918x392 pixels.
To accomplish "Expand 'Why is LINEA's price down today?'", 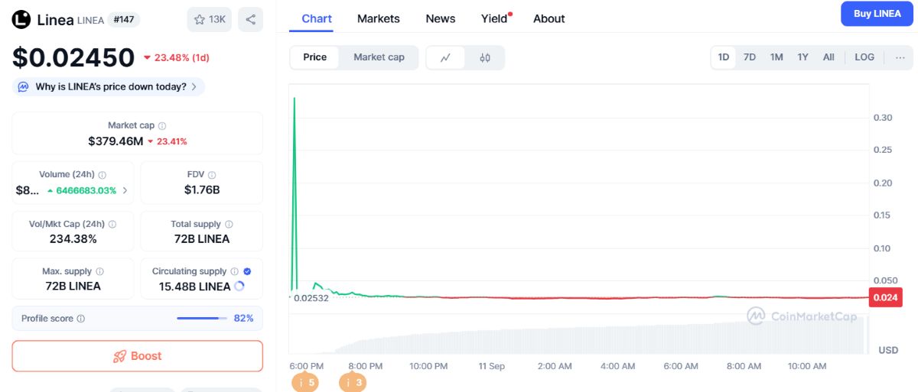I will [x=109, y=87].
